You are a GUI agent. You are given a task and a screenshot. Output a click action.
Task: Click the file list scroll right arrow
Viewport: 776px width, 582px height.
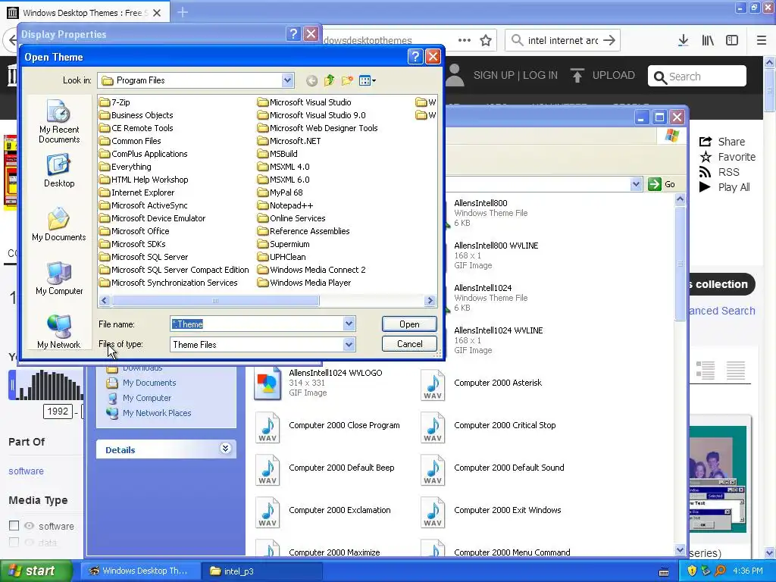tap(430, 300)
